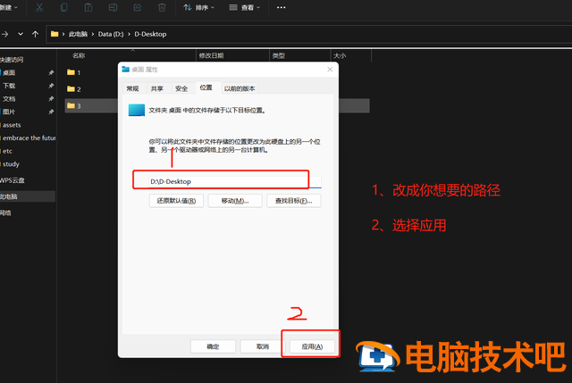This screenshot has width=572, height=383.
Task: Click the forward navigation arrow
Action: point(5,34)
